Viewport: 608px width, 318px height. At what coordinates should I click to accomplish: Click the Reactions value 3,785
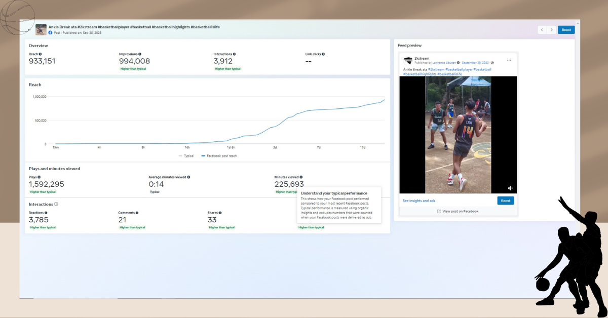point(38,220)
